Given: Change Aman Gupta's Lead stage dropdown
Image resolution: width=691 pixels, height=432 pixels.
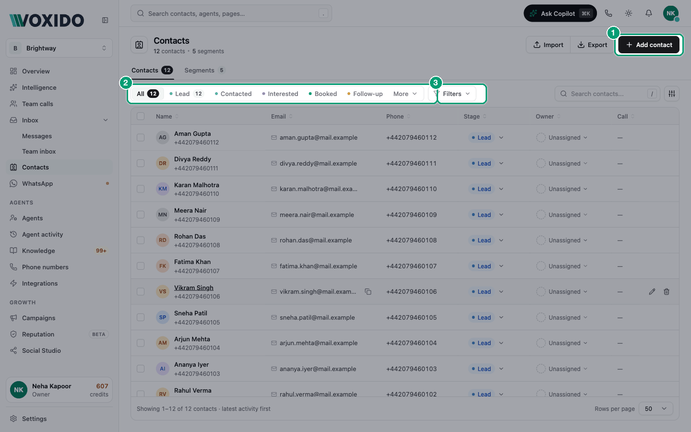Looking at the screenshot, I should tap(486, 138).
